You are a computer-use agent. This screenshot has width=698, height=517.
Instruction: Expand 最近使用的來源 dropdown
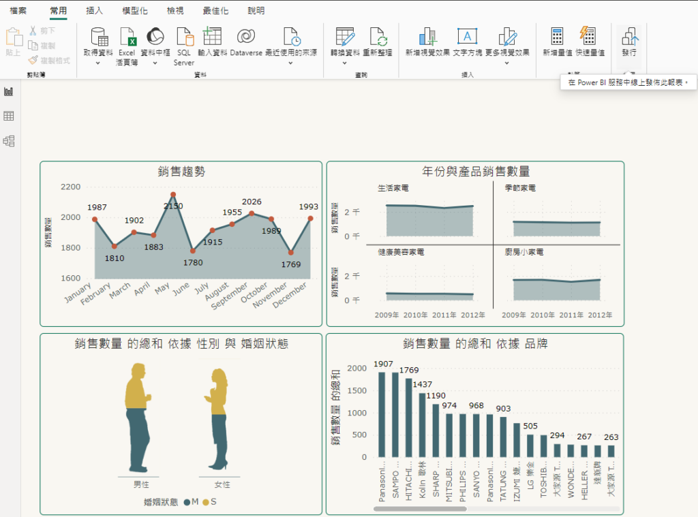tap(290, 63)
